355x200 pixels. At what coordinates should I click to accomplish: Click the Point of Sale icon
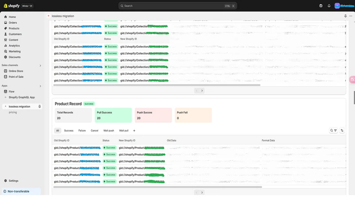(5, 76)
